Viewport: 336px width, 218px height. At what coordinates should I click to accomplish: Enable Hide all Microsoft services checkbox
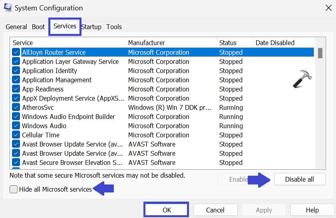pos(14,189)
